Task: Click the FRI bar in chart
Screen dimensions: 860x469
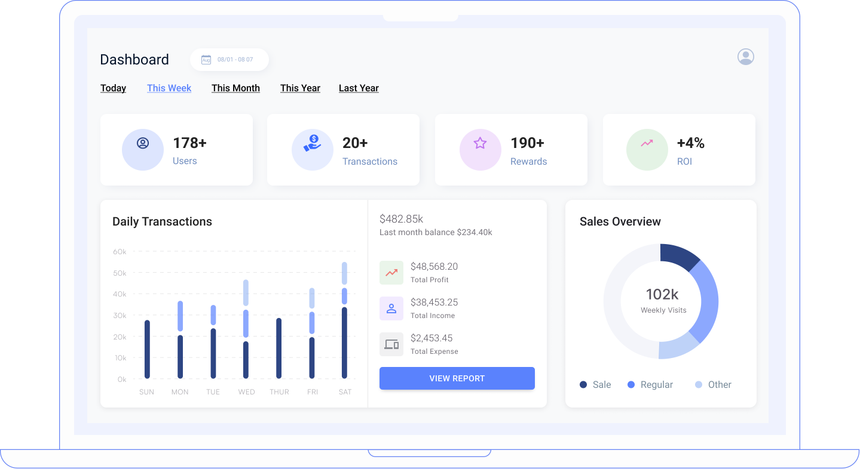Action: pyautogui.click(x=311, y=333)
